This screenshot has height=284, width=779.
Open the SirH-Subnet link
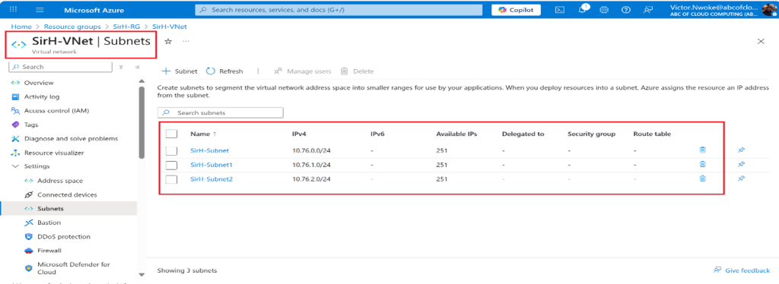210,150
